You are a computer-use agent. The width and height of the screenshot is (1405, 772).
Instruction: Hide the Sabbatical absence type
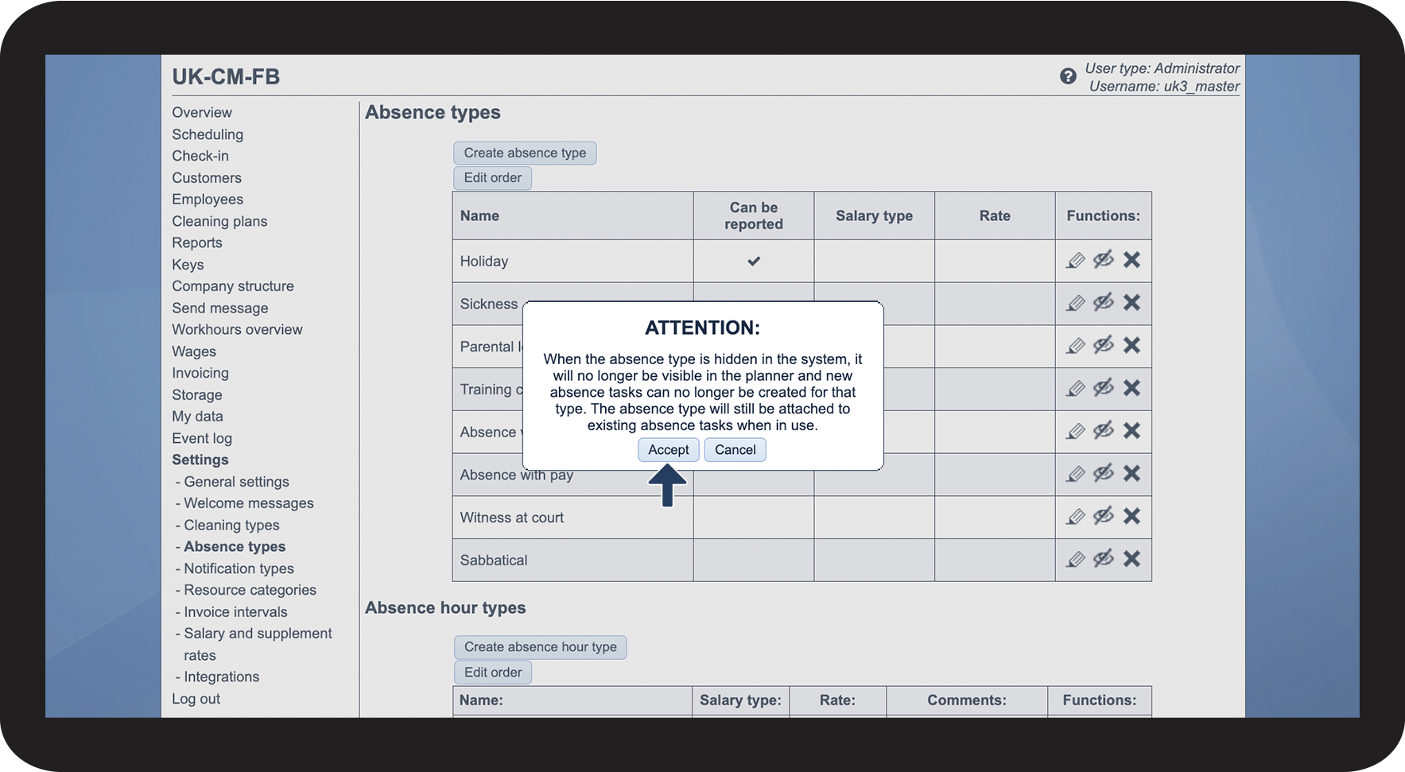coord(1104,560)
